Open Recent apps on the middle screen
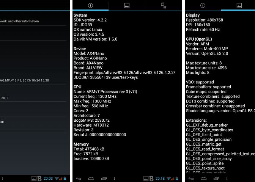This screenshot has height=182, width=255. pyautogui.click(x=103, y=178)
